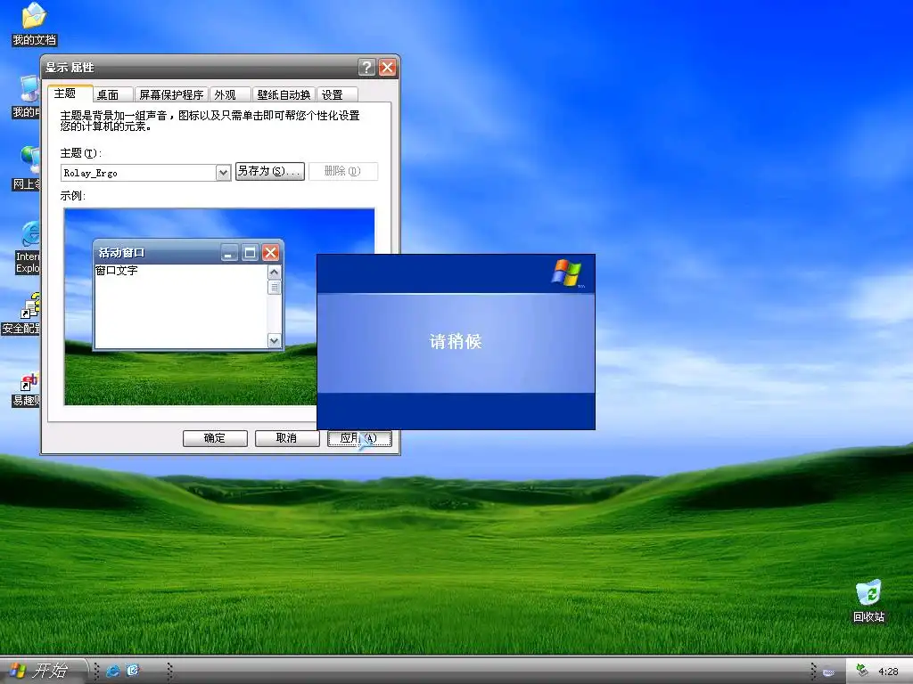Viewport: 913px width, 684px height.
Task: Click the 请稍候 please-wait message text
Action: point(456,341)
